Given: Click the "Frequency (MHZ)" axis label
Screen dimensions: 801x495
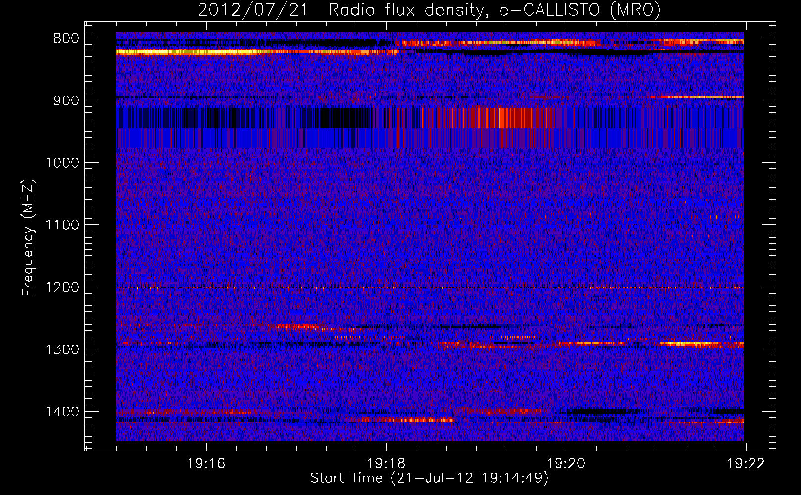Looking at the screenshot, I should tap(28, 238).
